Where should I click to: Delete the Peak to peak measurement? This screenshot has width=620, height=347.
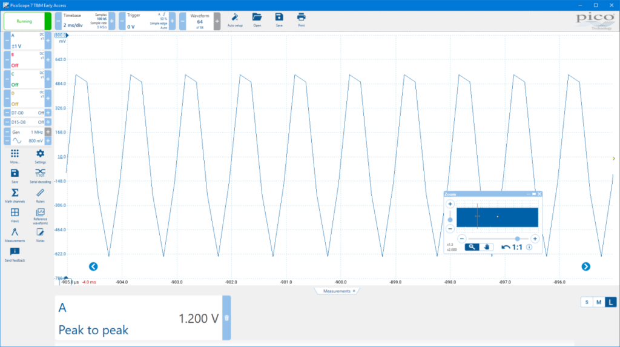tap(226, 318)
